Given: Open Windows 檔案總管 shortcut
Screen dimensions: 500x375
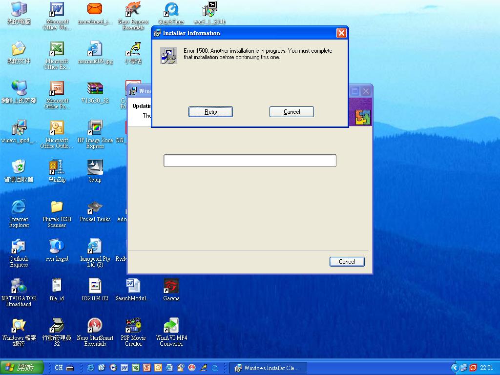Looking at the screenshot, I should (x=19, y=332).
